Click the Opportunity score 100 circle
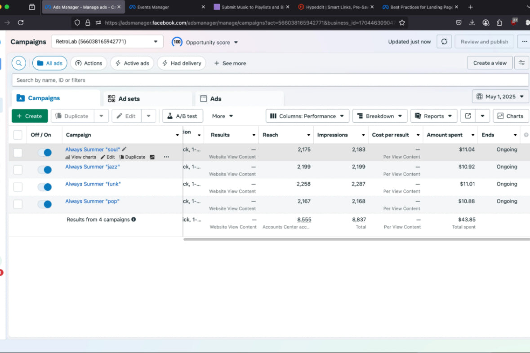Image resolution: width=530 pixels, height=353 pixels. (x=177, y=42)
